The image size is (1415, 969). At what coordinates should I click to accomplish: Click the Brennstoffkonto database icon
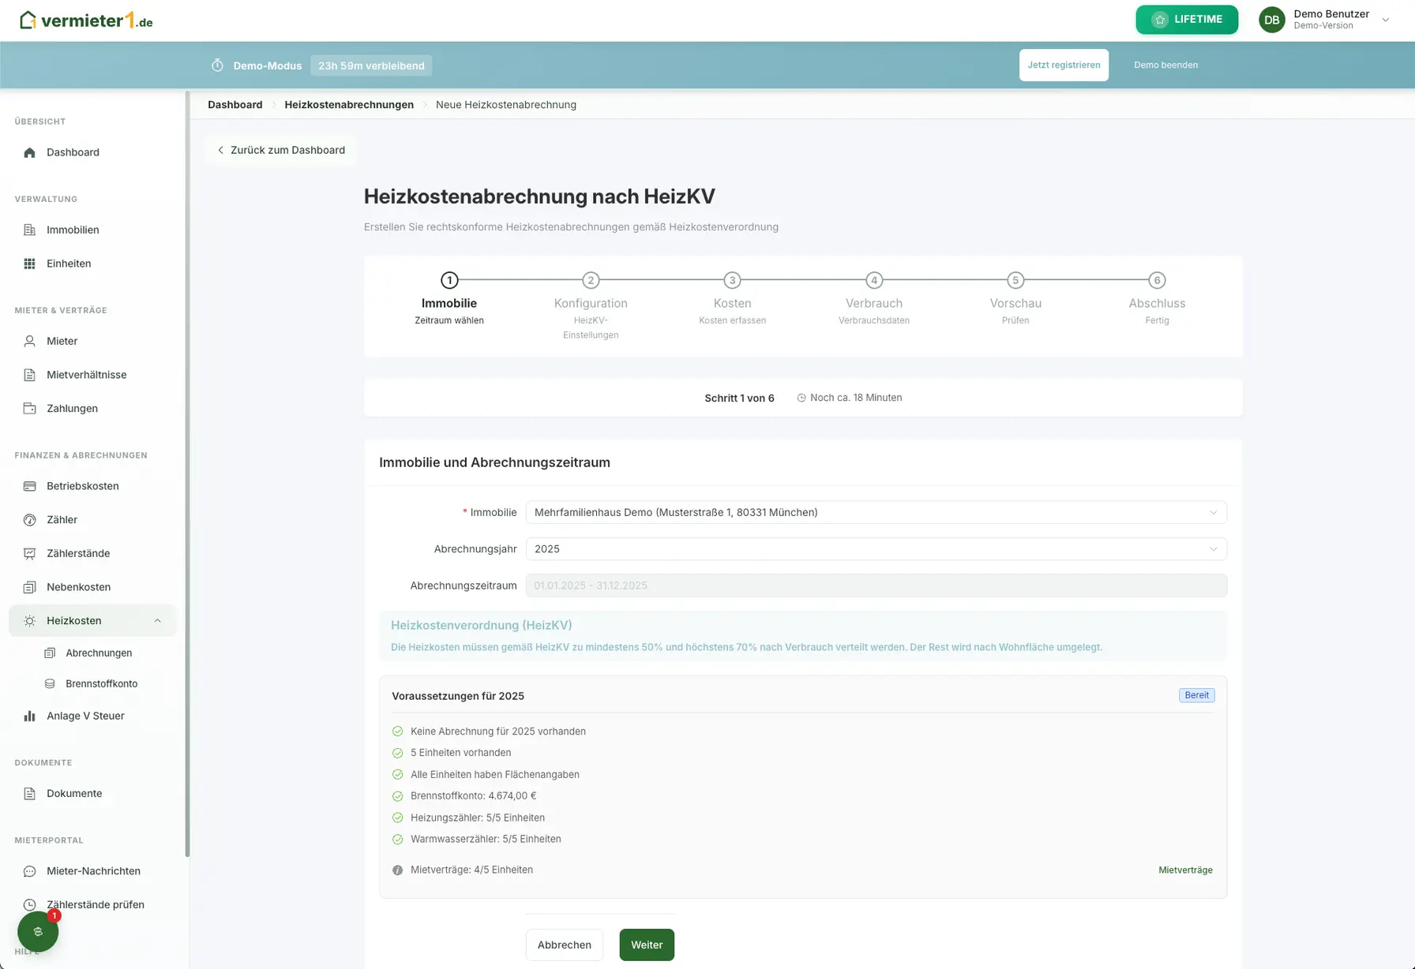point(50,683)
